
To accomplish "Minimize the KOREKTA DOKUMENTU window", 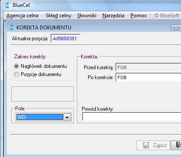I will (176, 28).
